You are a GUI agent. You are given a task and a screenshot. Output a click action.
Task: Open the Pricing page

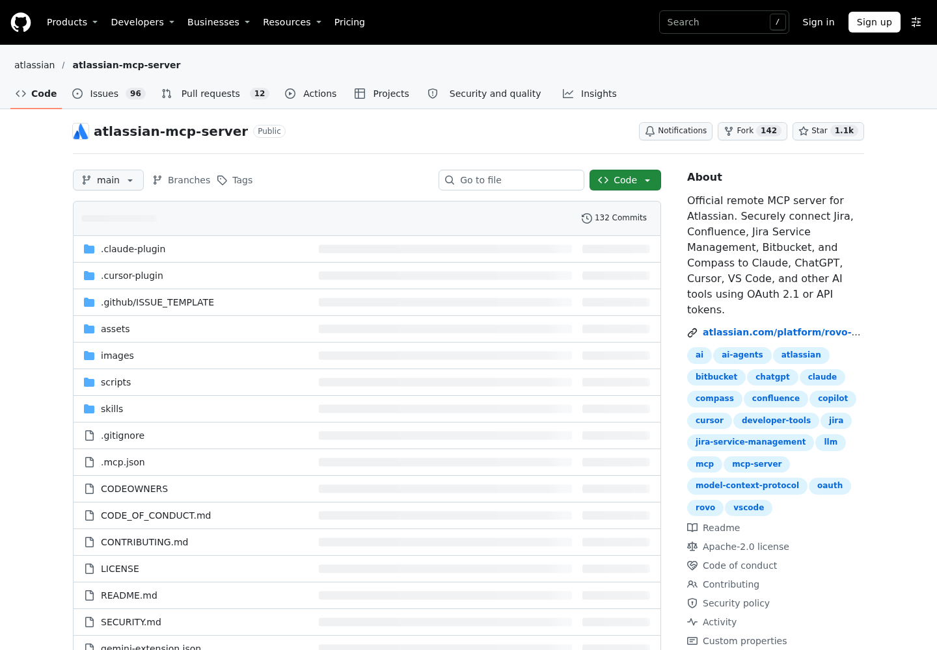click(x=349, y=22)
